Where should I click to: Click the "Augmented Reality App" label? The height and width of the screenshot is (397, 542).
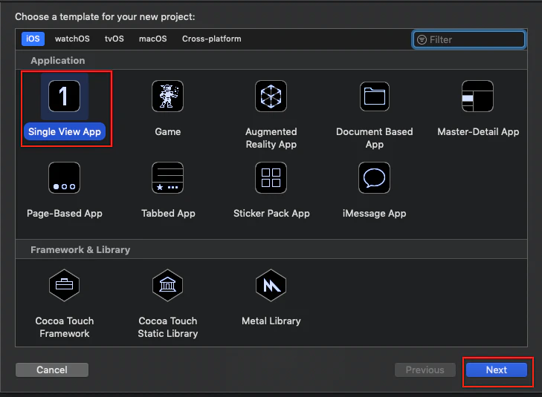click(x=271, y=138)
